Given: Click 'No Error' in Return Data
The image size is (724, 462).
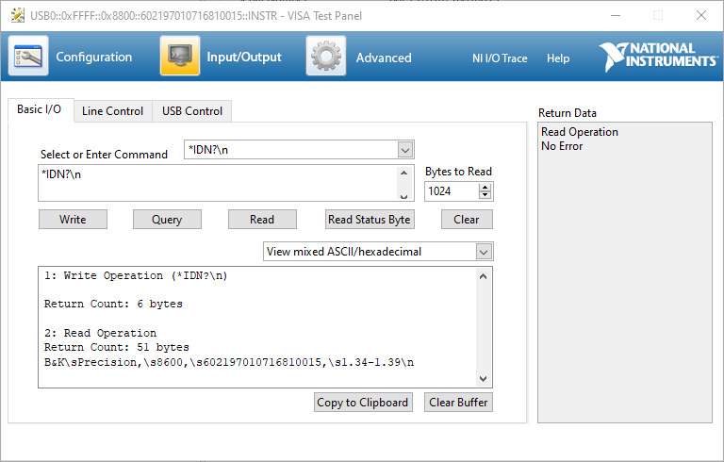Looking at the screenshot, I should tap(562, 146).
